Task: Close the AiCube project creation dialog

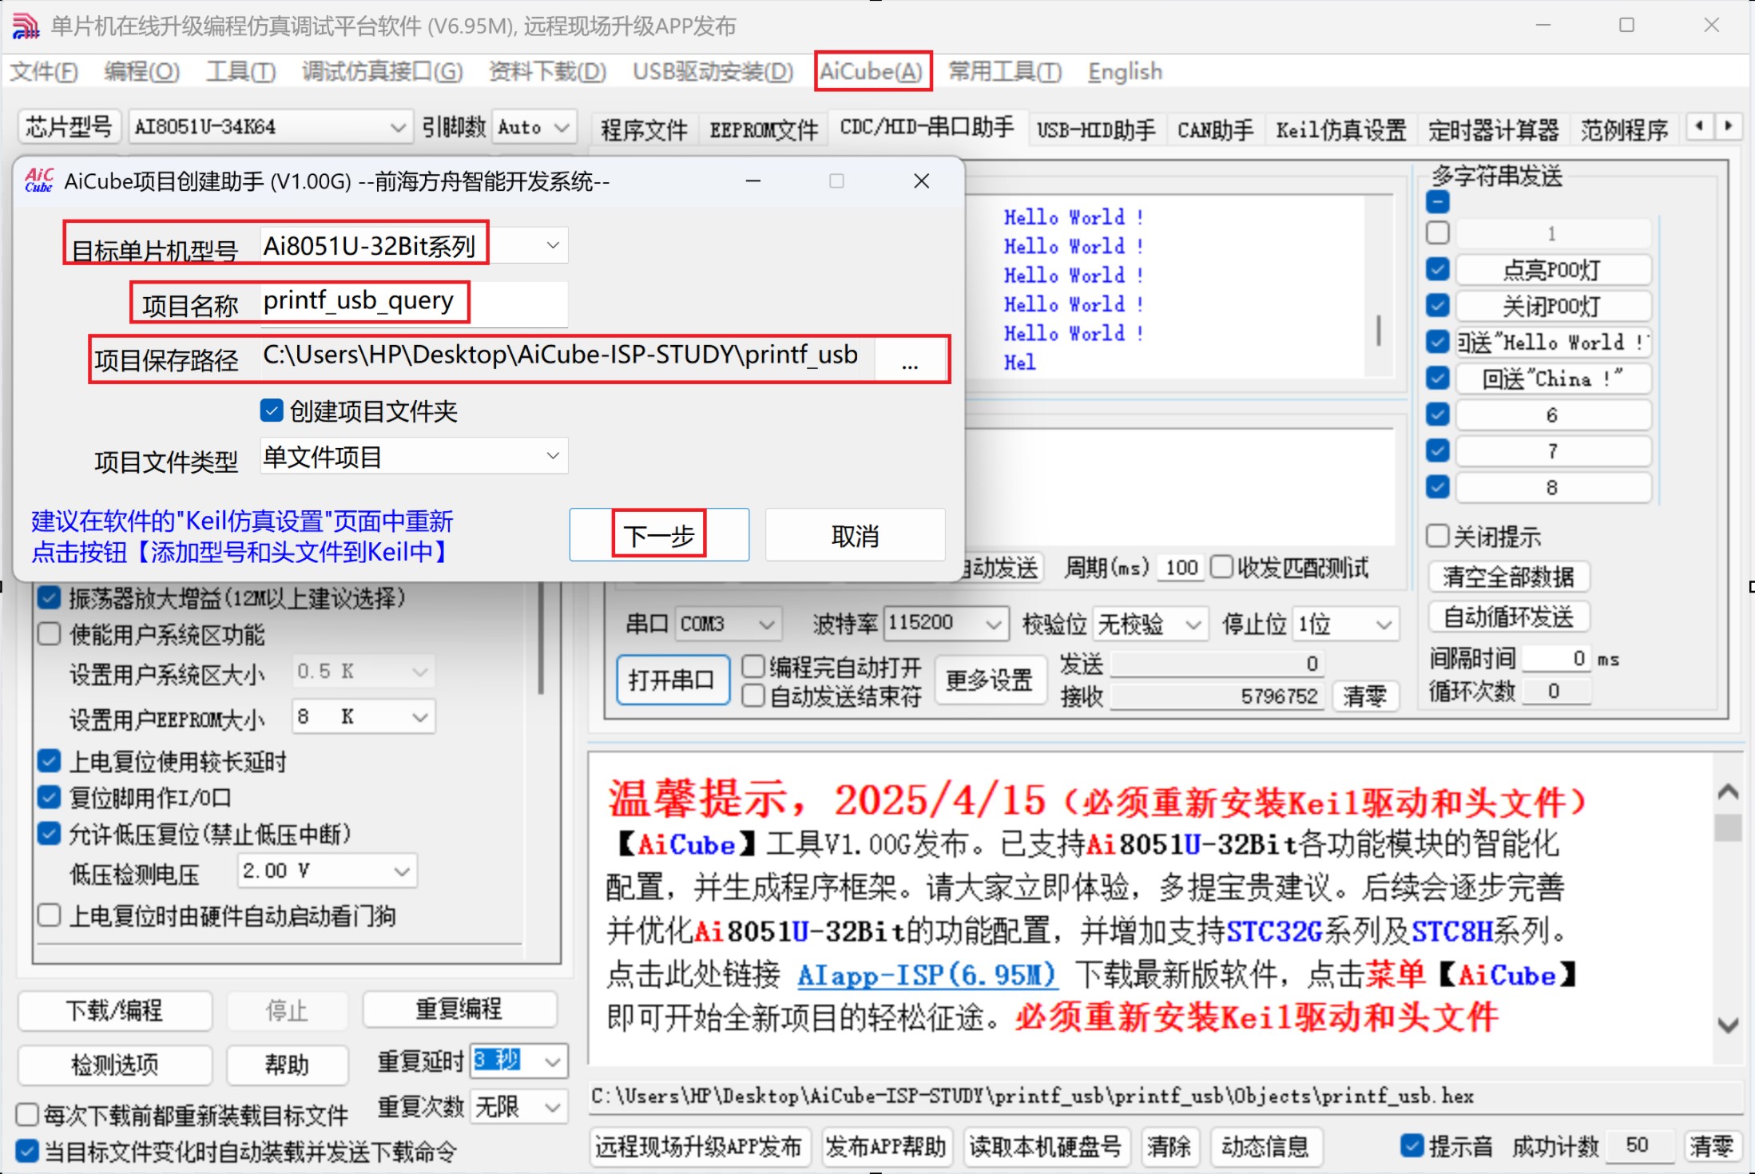Action: tap(921, 181)
